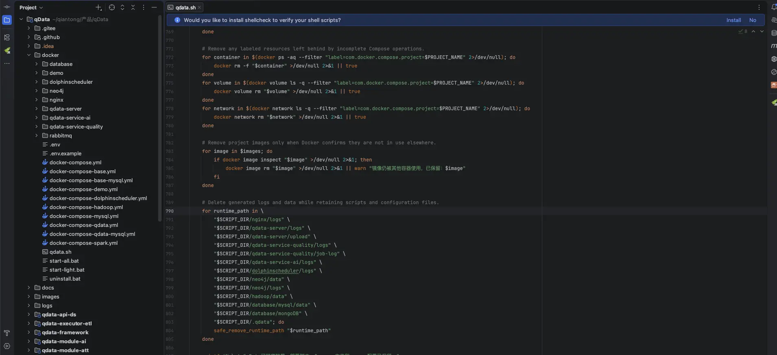Open the Database tool window icon
Image resolution: width=777 pixels, height=355 pixels.
click(x=774, y=33)
